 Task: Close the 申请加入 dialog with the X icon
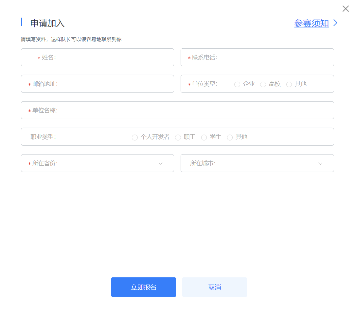346,9
